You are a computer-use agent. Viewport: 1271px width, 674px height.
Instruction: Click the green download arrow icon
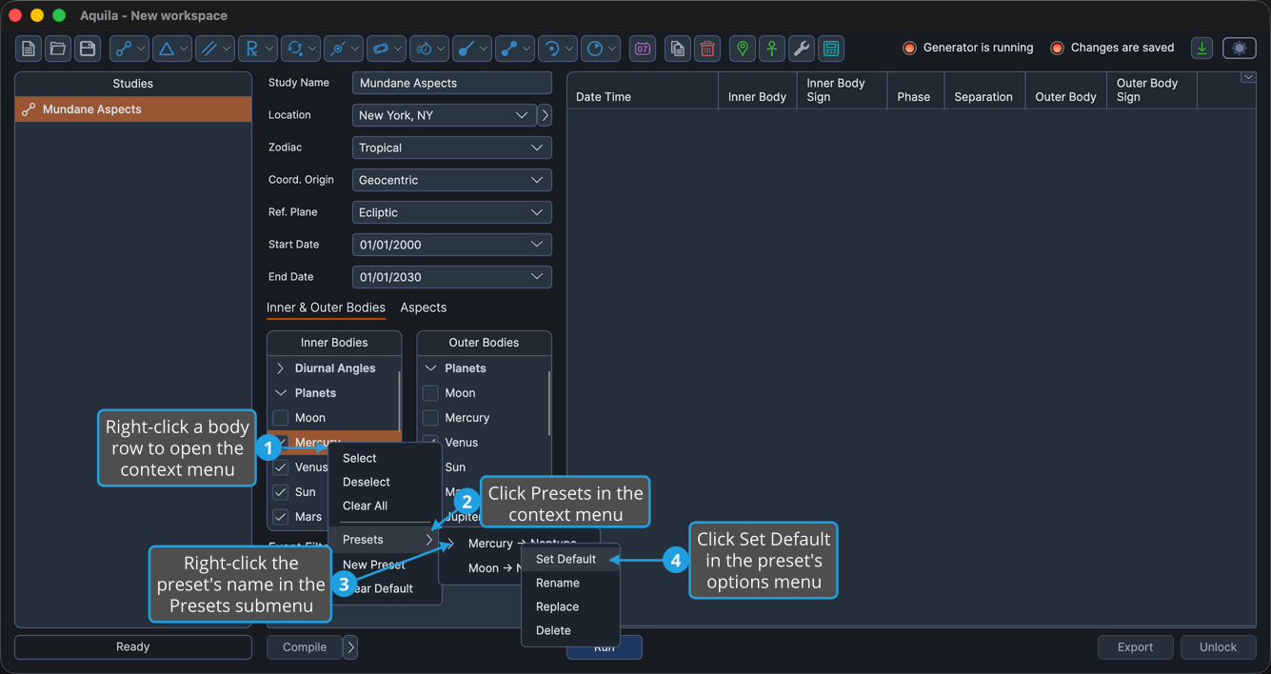tap(1202, 49)
